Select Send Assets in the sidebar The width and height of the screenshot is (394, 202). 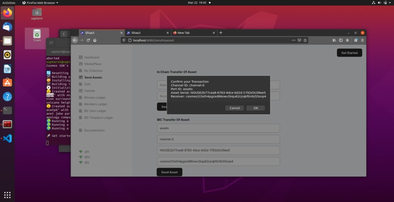pyautogui.click(x=93, y=77)
